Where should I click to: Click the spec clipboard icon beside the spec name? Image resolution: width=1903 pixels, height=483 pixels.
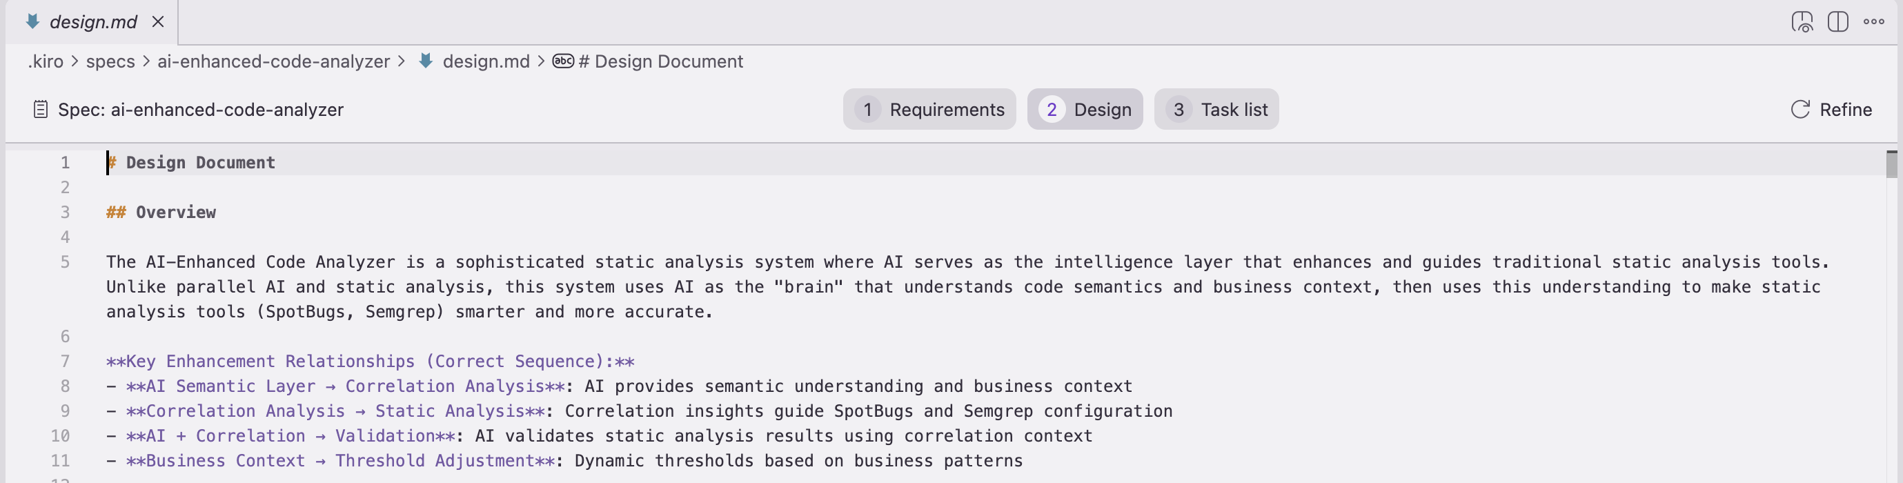click(x=41, y=110)
